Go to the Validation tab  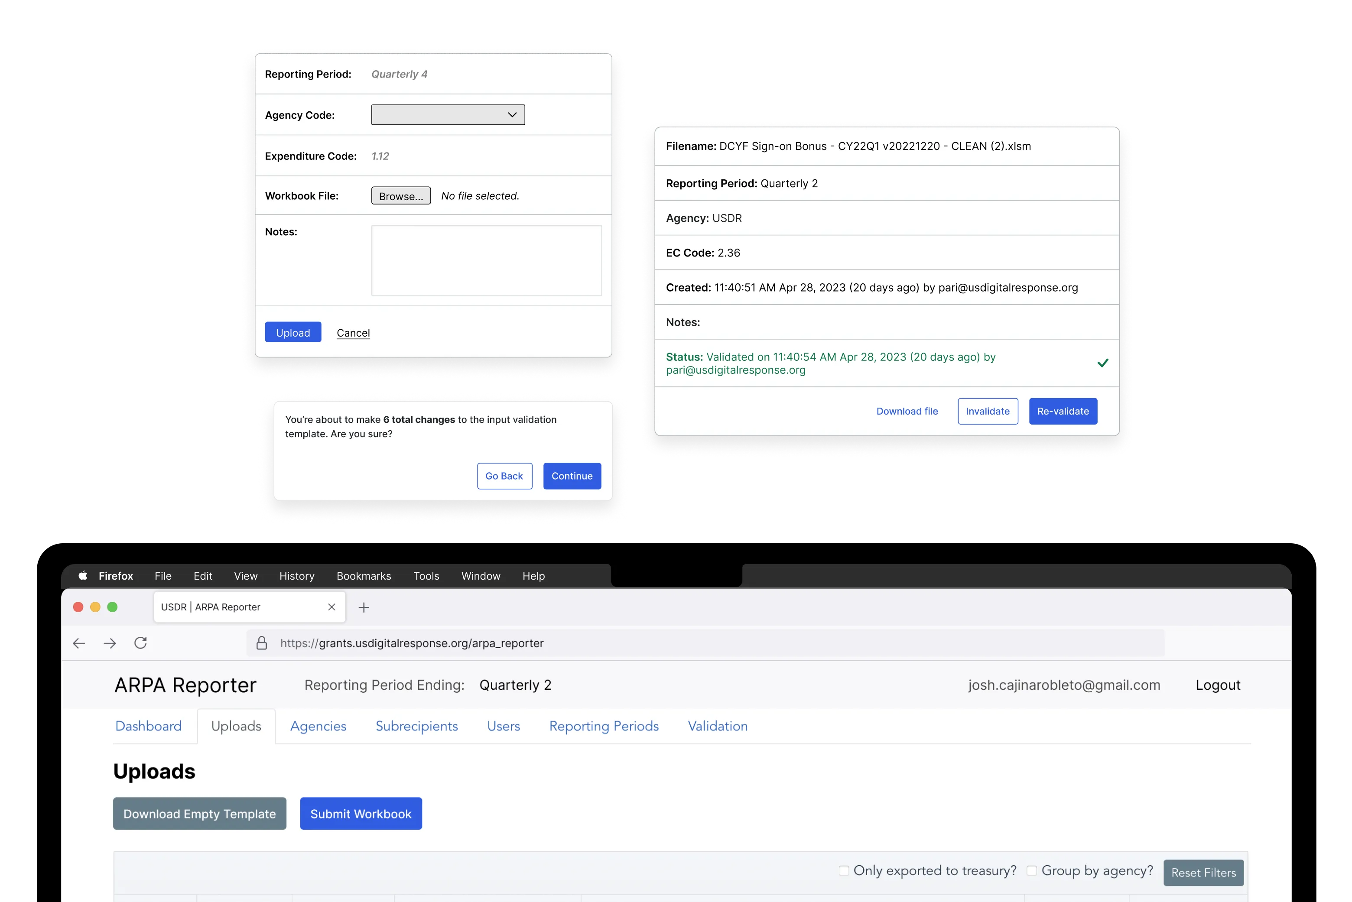pos(718,726)
